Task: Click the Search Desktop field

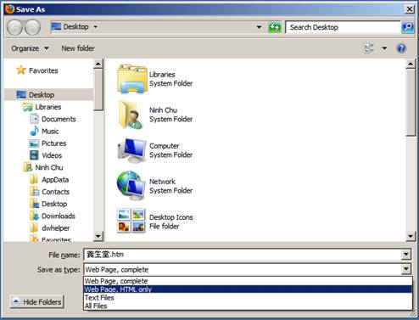Action: coord(343,27)
